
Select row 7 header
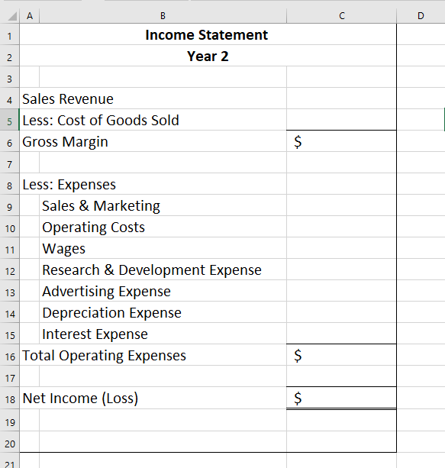[x=10, y=163]
